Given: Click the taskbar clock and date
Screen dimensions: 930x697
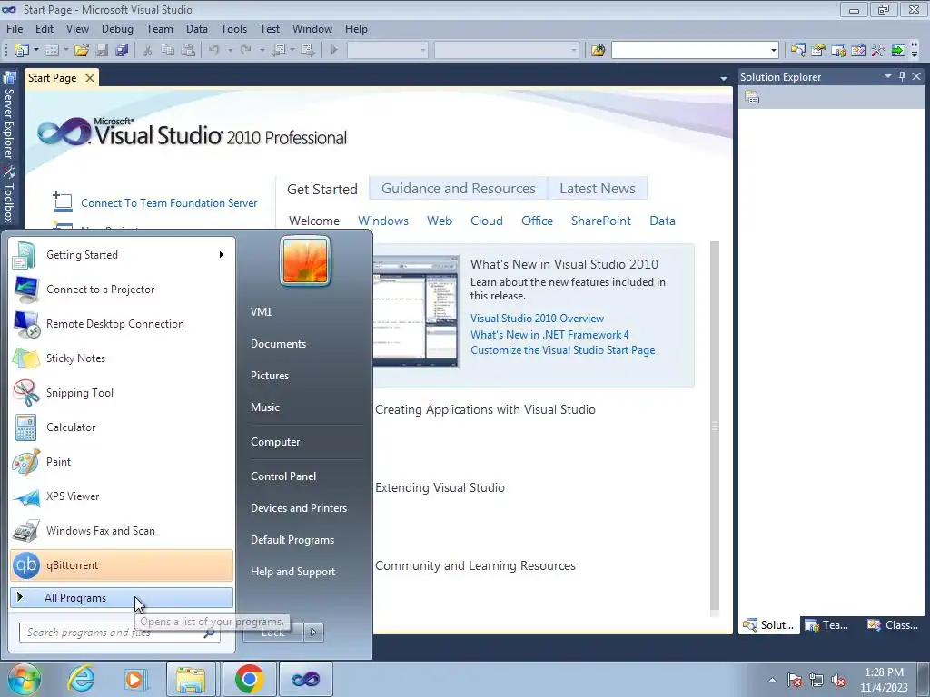Looking at the screenshot, I should click(884, 680).
